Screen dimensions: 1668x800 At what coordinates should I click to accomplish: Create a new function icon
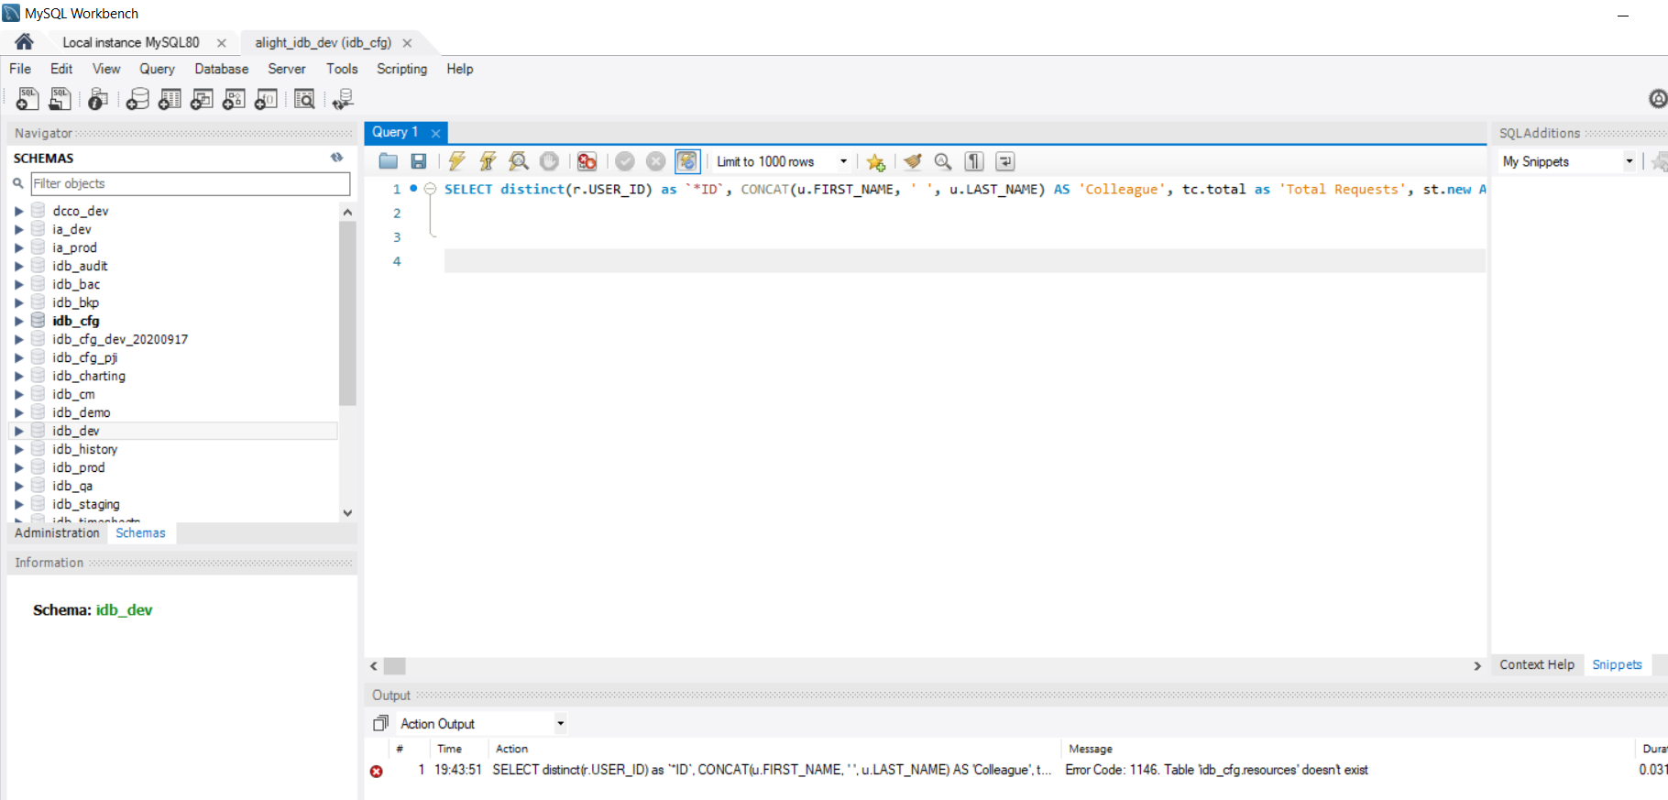pos(266,99)
